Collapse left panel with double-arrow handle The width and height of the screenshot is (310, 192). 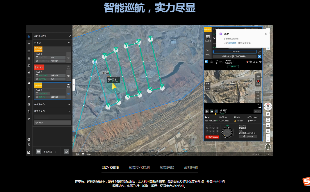click(74, 85)
